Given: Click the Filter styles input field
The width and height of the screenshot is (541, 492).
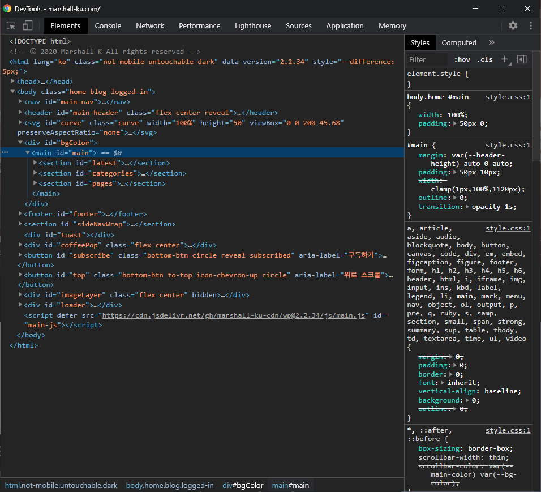Looking at the screenshot, I should click(x=427, y=59).
